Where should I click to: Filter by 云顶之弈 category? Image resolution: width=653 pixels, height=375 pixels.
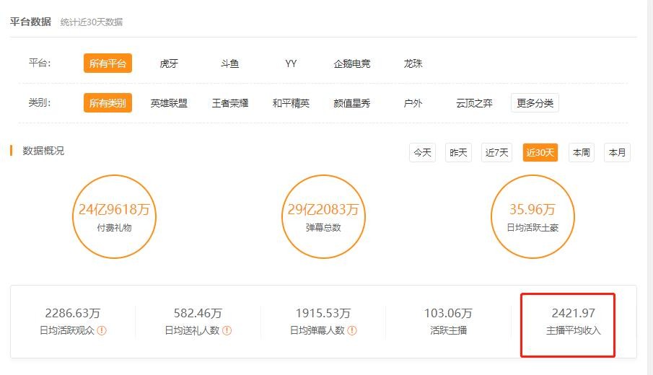pos(474,103)
